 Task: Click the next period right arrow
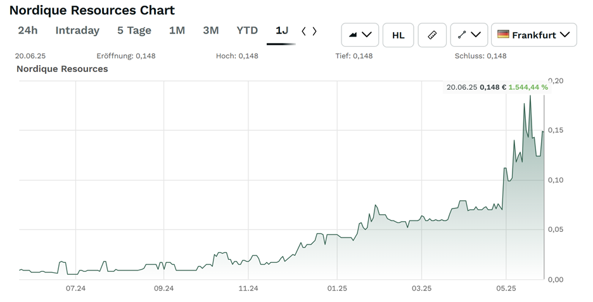(315, 31)
